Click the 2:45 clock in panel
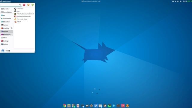The image size is (192, 108). [185, 1]
